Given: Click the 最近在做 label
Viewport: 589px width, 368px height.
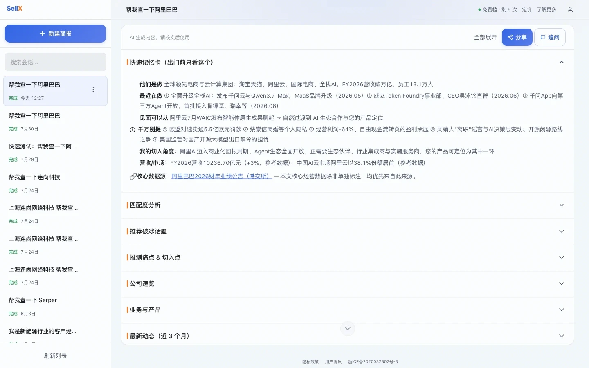Looking at the screenshot, I should click(x=151, y=96).
